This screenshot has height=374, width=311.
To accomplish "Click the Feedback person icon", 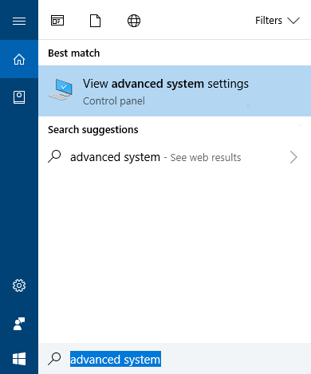I will pyautogui.click(x=19, y=324).
